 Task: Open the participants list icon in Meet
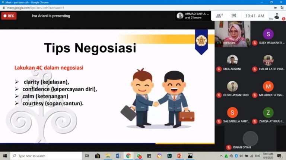coord(219,16)
